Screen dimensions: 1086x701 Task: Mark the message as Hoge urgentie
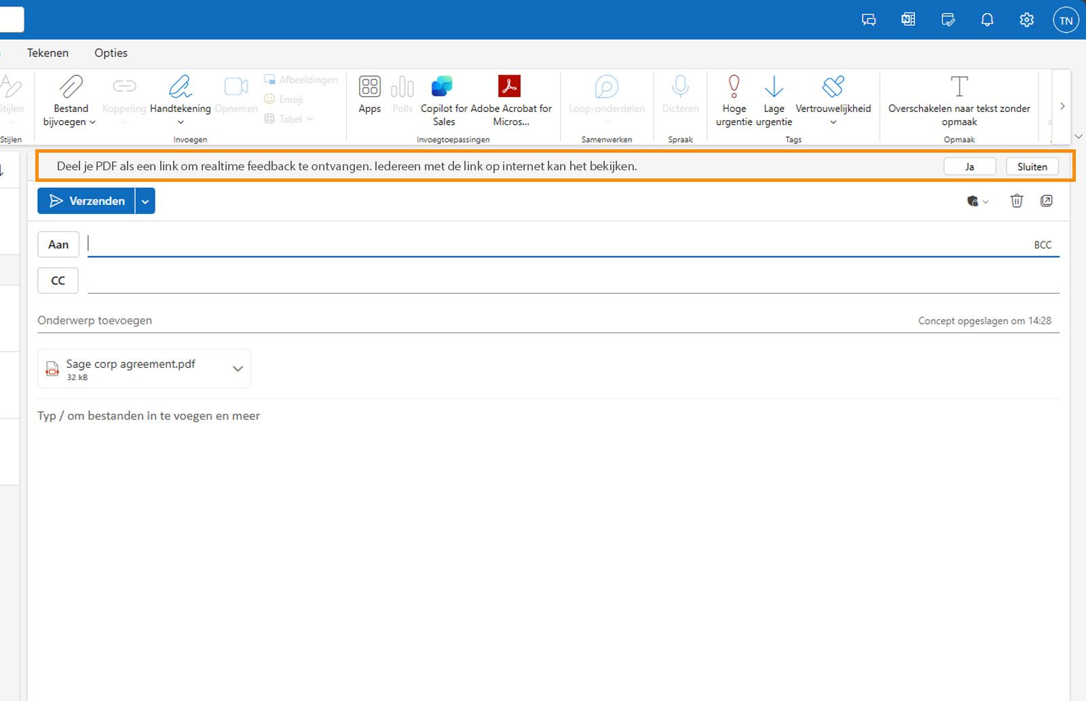(x=733, y=100)
